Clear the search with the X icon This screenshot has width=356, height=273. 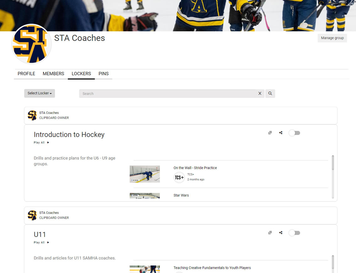coord(260,94)
